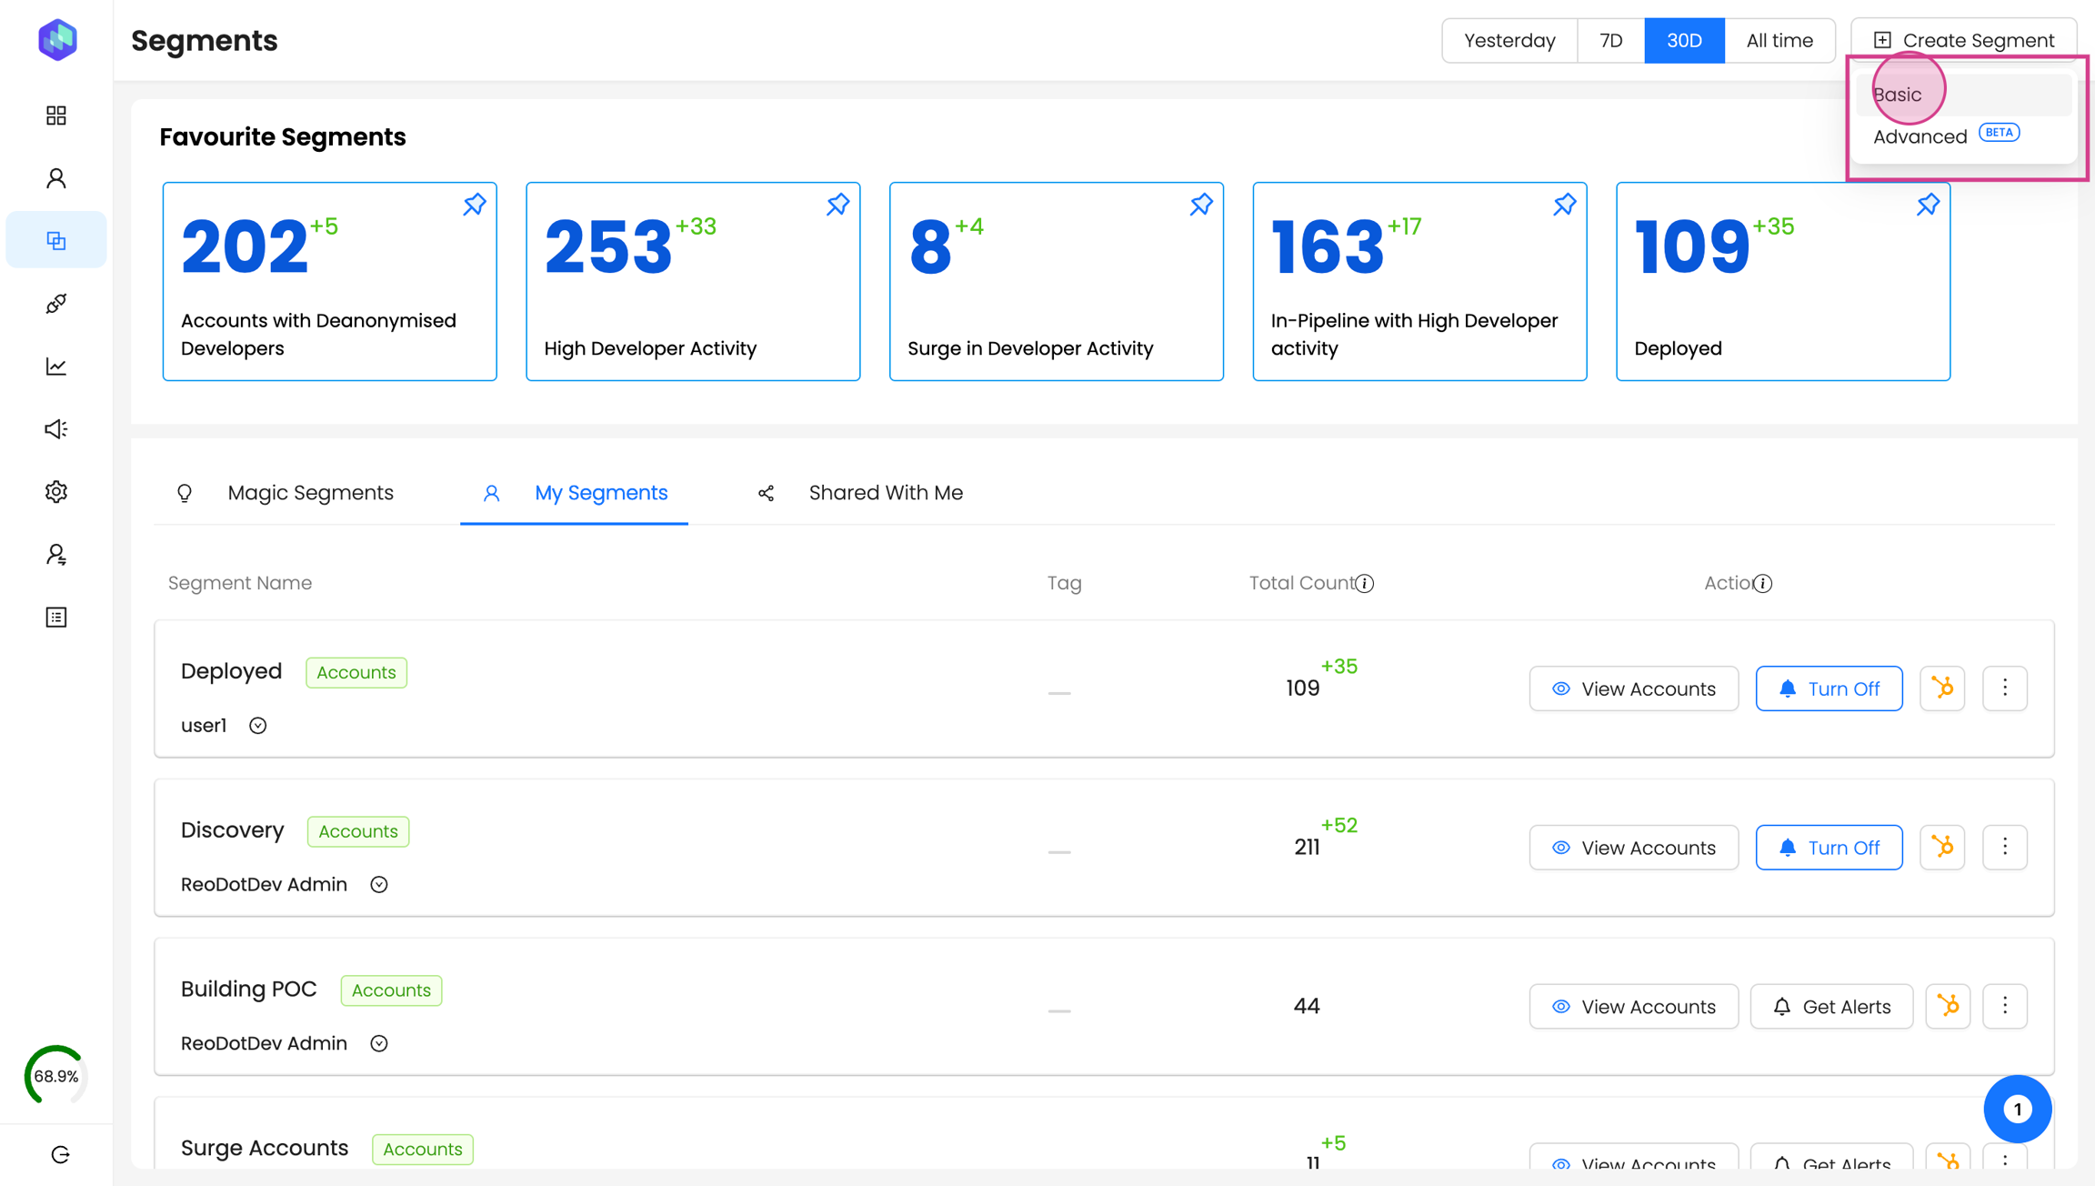Expand user1 dropdown under Deployed
This screenshot has width=2095, height=1186.
tap(258, 726)
